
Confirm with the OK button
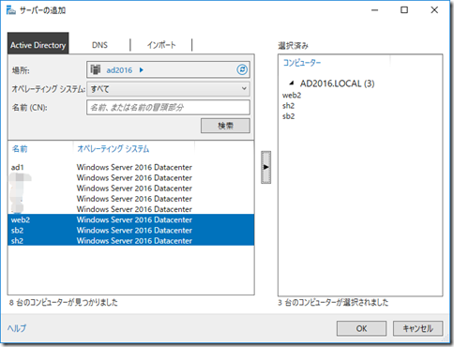pos(361,328)
